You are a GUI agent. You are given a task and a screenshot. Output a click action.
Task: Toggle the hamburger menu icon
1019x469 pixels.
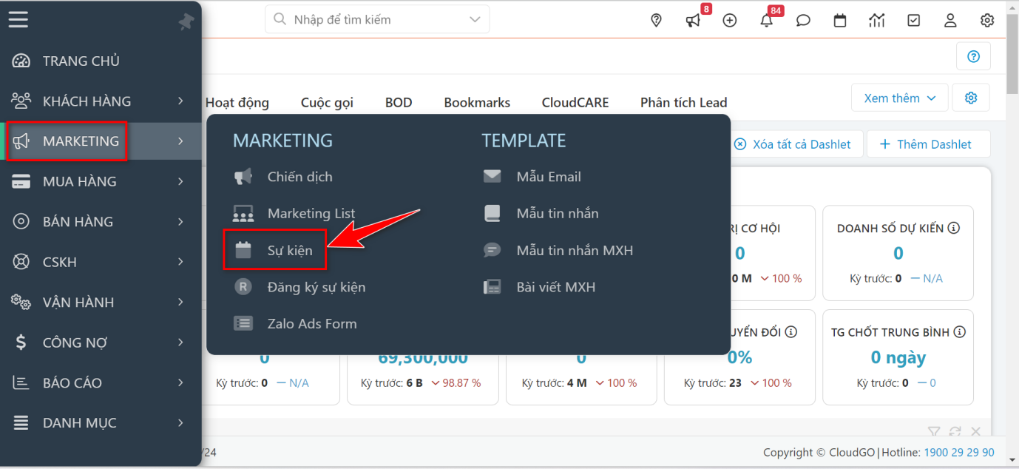(18, 19)
